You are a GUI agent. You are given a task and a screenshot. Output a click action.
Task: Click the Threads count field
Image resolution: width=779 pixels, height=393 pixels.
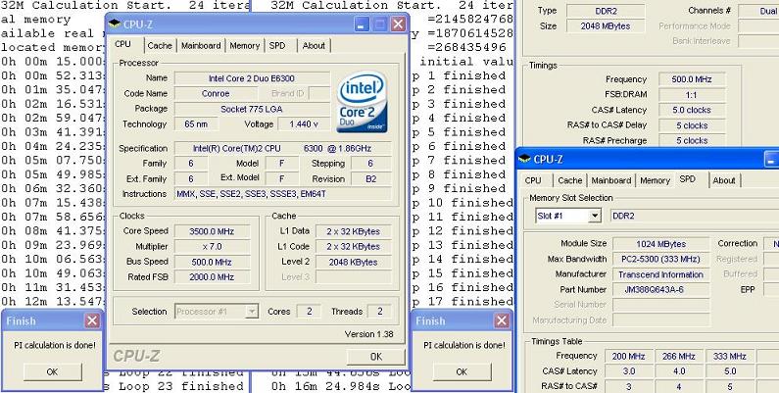(380, 312)
